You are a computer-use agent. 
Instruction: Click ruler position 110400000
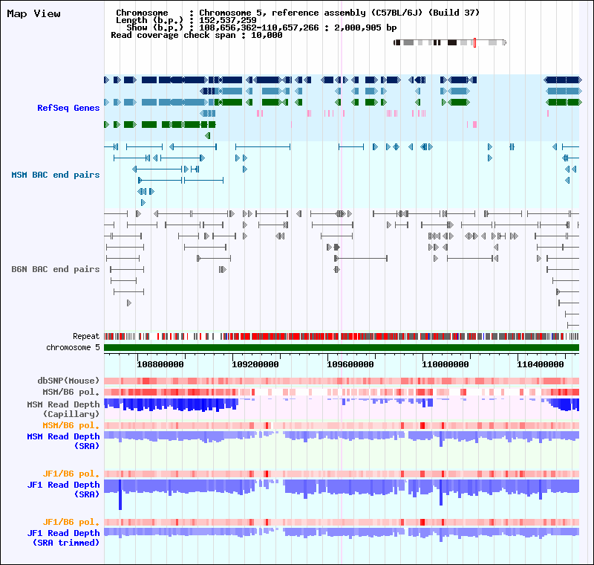(541, 364)
